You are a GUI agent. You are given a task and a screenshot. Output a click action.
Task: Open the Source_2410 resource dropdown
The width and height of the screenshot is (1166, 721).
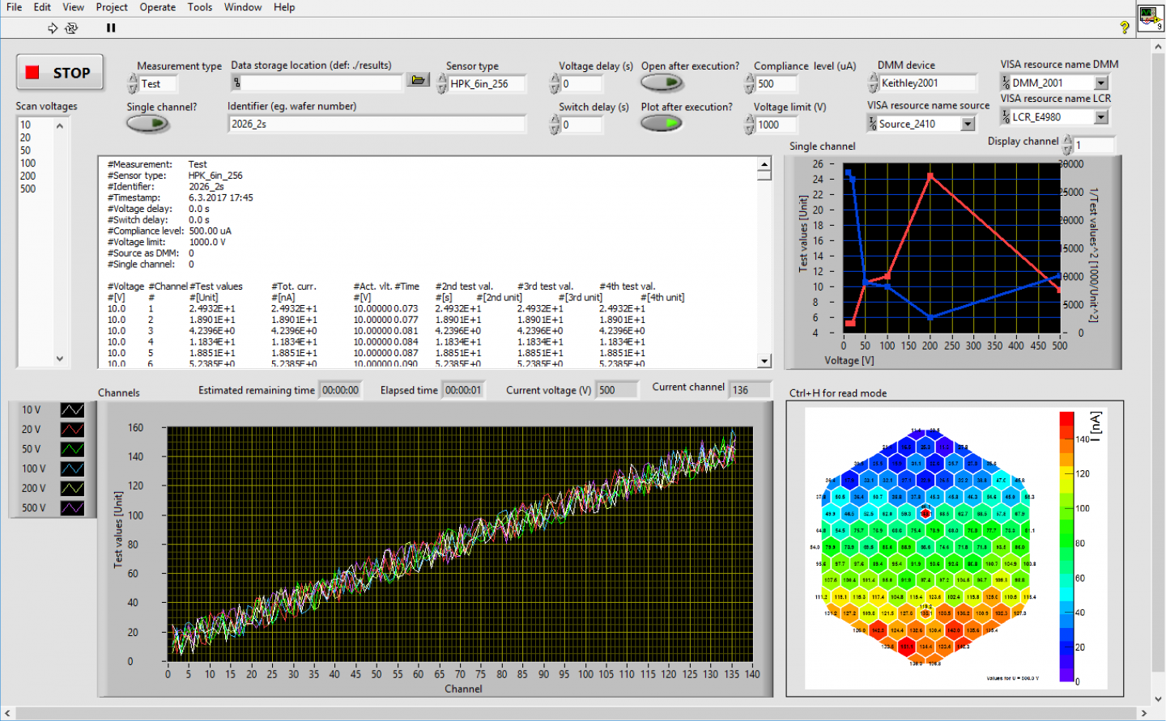[x=968, y=124]
